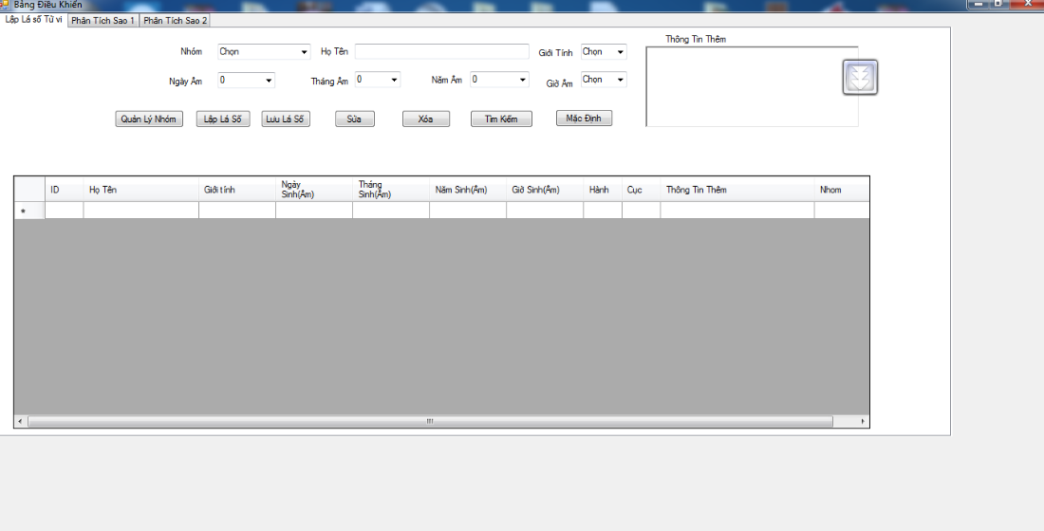This screenshot has height=531, width=1044.
Task: Click the grid's horizontal scrollbar right arrow
Action: (862, 421)
